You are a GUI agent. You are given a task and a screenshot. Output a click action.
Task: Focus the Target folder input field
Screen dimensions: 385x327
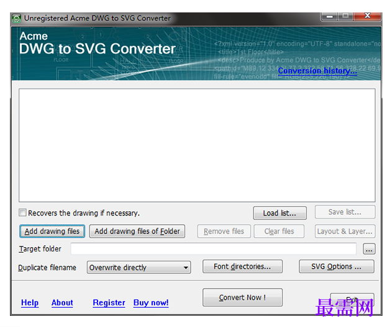pyautogui.click(x=214, y=249)
